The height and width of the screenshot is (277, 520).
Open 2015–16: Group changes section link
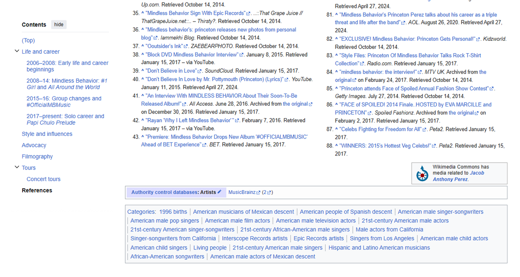tap(64, 102)
